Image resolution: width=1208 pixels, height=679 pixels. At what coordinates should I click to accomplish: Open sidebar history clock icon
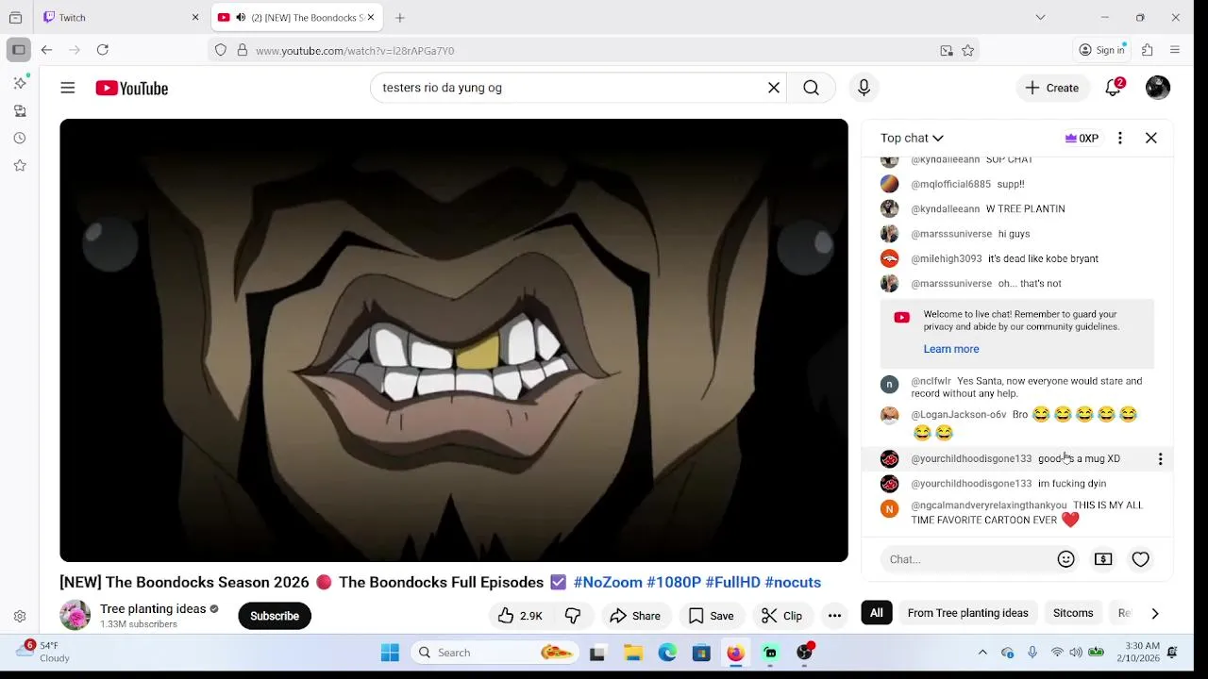pos(20,138)
